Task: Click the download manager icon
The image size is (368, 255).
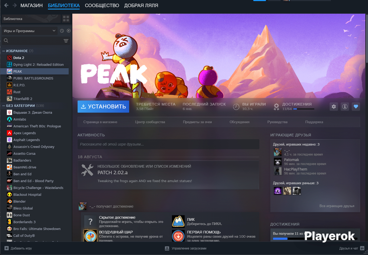Action: coord(167,248)
